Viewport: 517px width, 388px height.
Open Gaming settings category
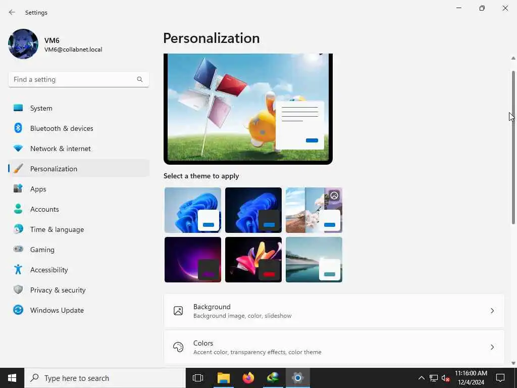[79, 249]
